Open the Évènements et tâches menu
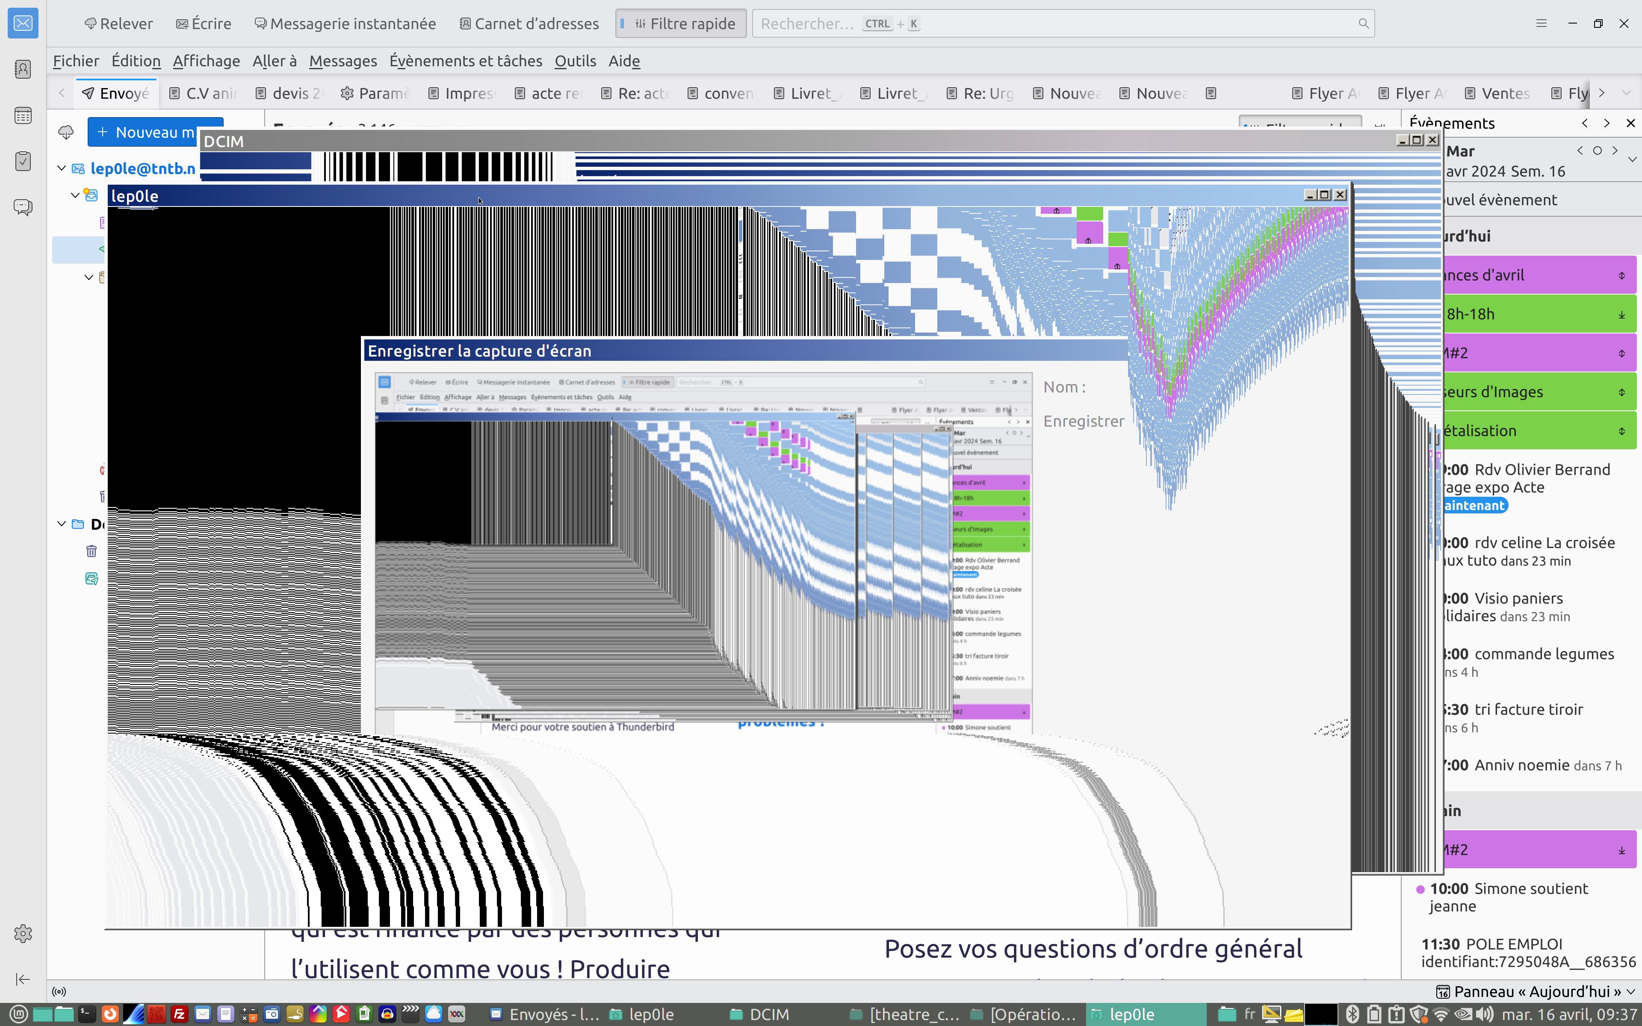This screenshot has height=1026, width=1642. 466,61
